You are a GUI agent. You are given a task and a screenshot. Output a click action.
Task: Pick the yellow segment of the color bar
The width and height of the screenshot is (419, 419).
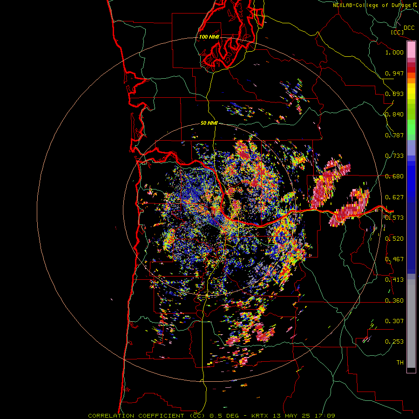click(411, 91)
